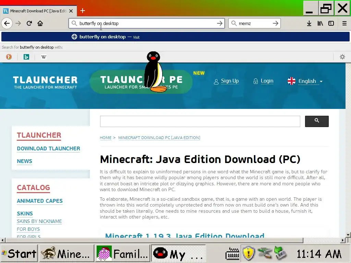Search with the Bing engine icon
This screenshot has width=351, height=263.
[26, 57]
